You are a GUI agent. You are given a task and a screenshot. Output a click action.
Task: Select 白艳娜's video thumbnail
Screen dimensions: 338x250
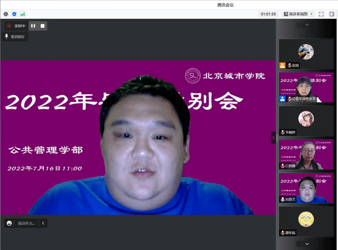coord(306,154)
